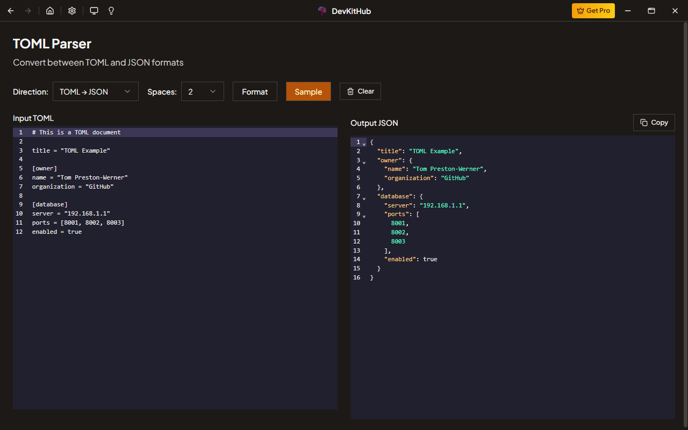This screenshot has height=430, width=688.
Task: Go back with the left arrow icon
Action: pos(11,11)
